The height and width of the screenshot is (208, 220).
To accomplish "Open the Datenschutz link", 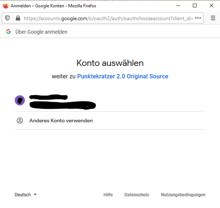I will click(x=137, y=195).
